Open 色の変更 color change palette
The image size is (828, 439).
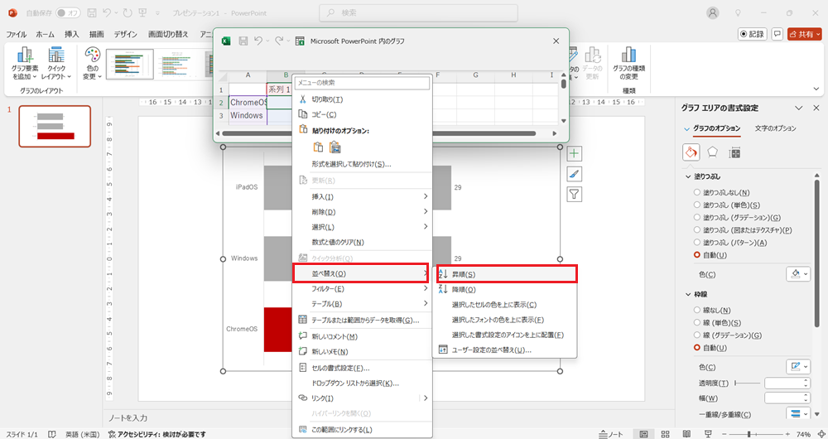tap(93, 64)
